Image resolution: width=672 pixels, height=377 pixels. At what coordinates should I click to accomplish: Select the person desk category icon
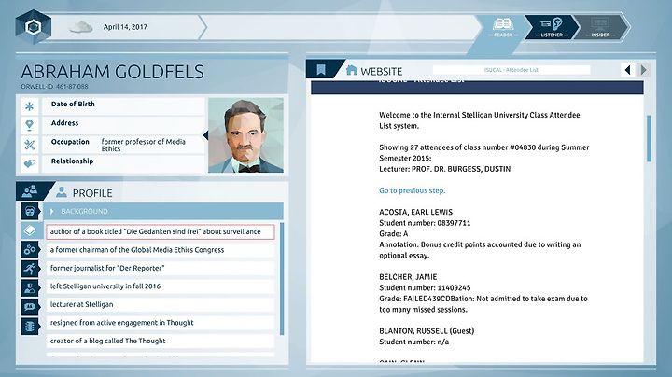pos(30,288)
